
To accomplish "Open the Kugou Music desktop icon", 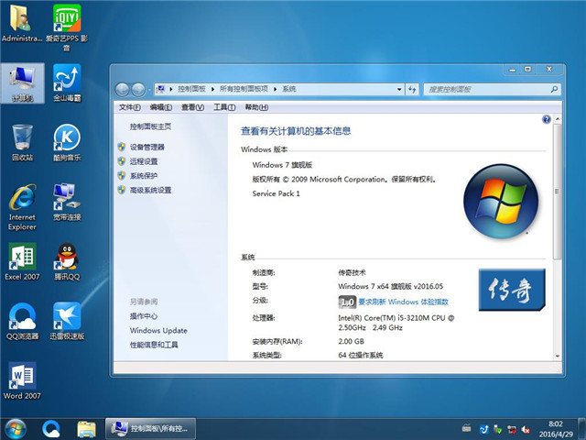I will click(x=67, y=140).
